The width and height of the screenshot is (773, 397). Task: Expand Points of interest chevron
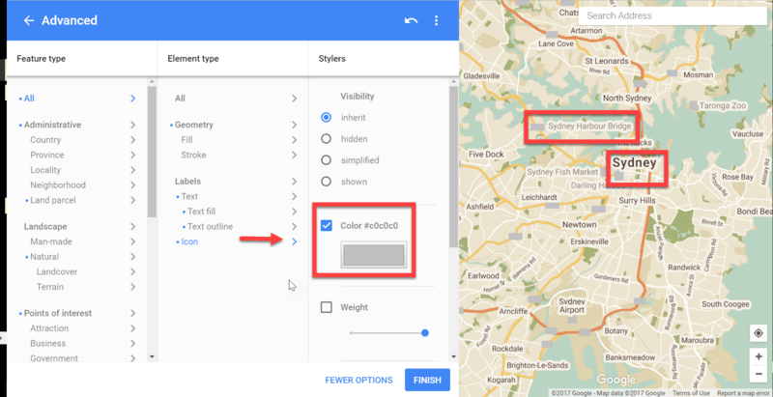pos(132,313)
